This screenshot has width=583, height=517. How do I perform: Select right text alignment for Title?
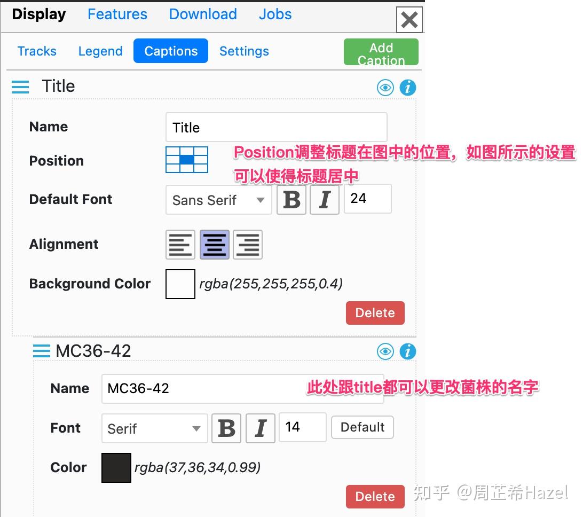[247, 244]
